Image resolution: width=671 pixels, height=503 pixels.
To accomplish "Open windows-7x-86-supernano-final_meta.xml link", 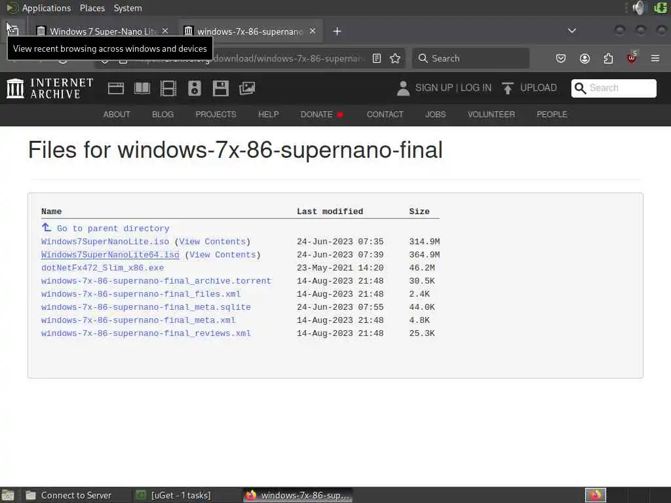I will pos(138,320).
